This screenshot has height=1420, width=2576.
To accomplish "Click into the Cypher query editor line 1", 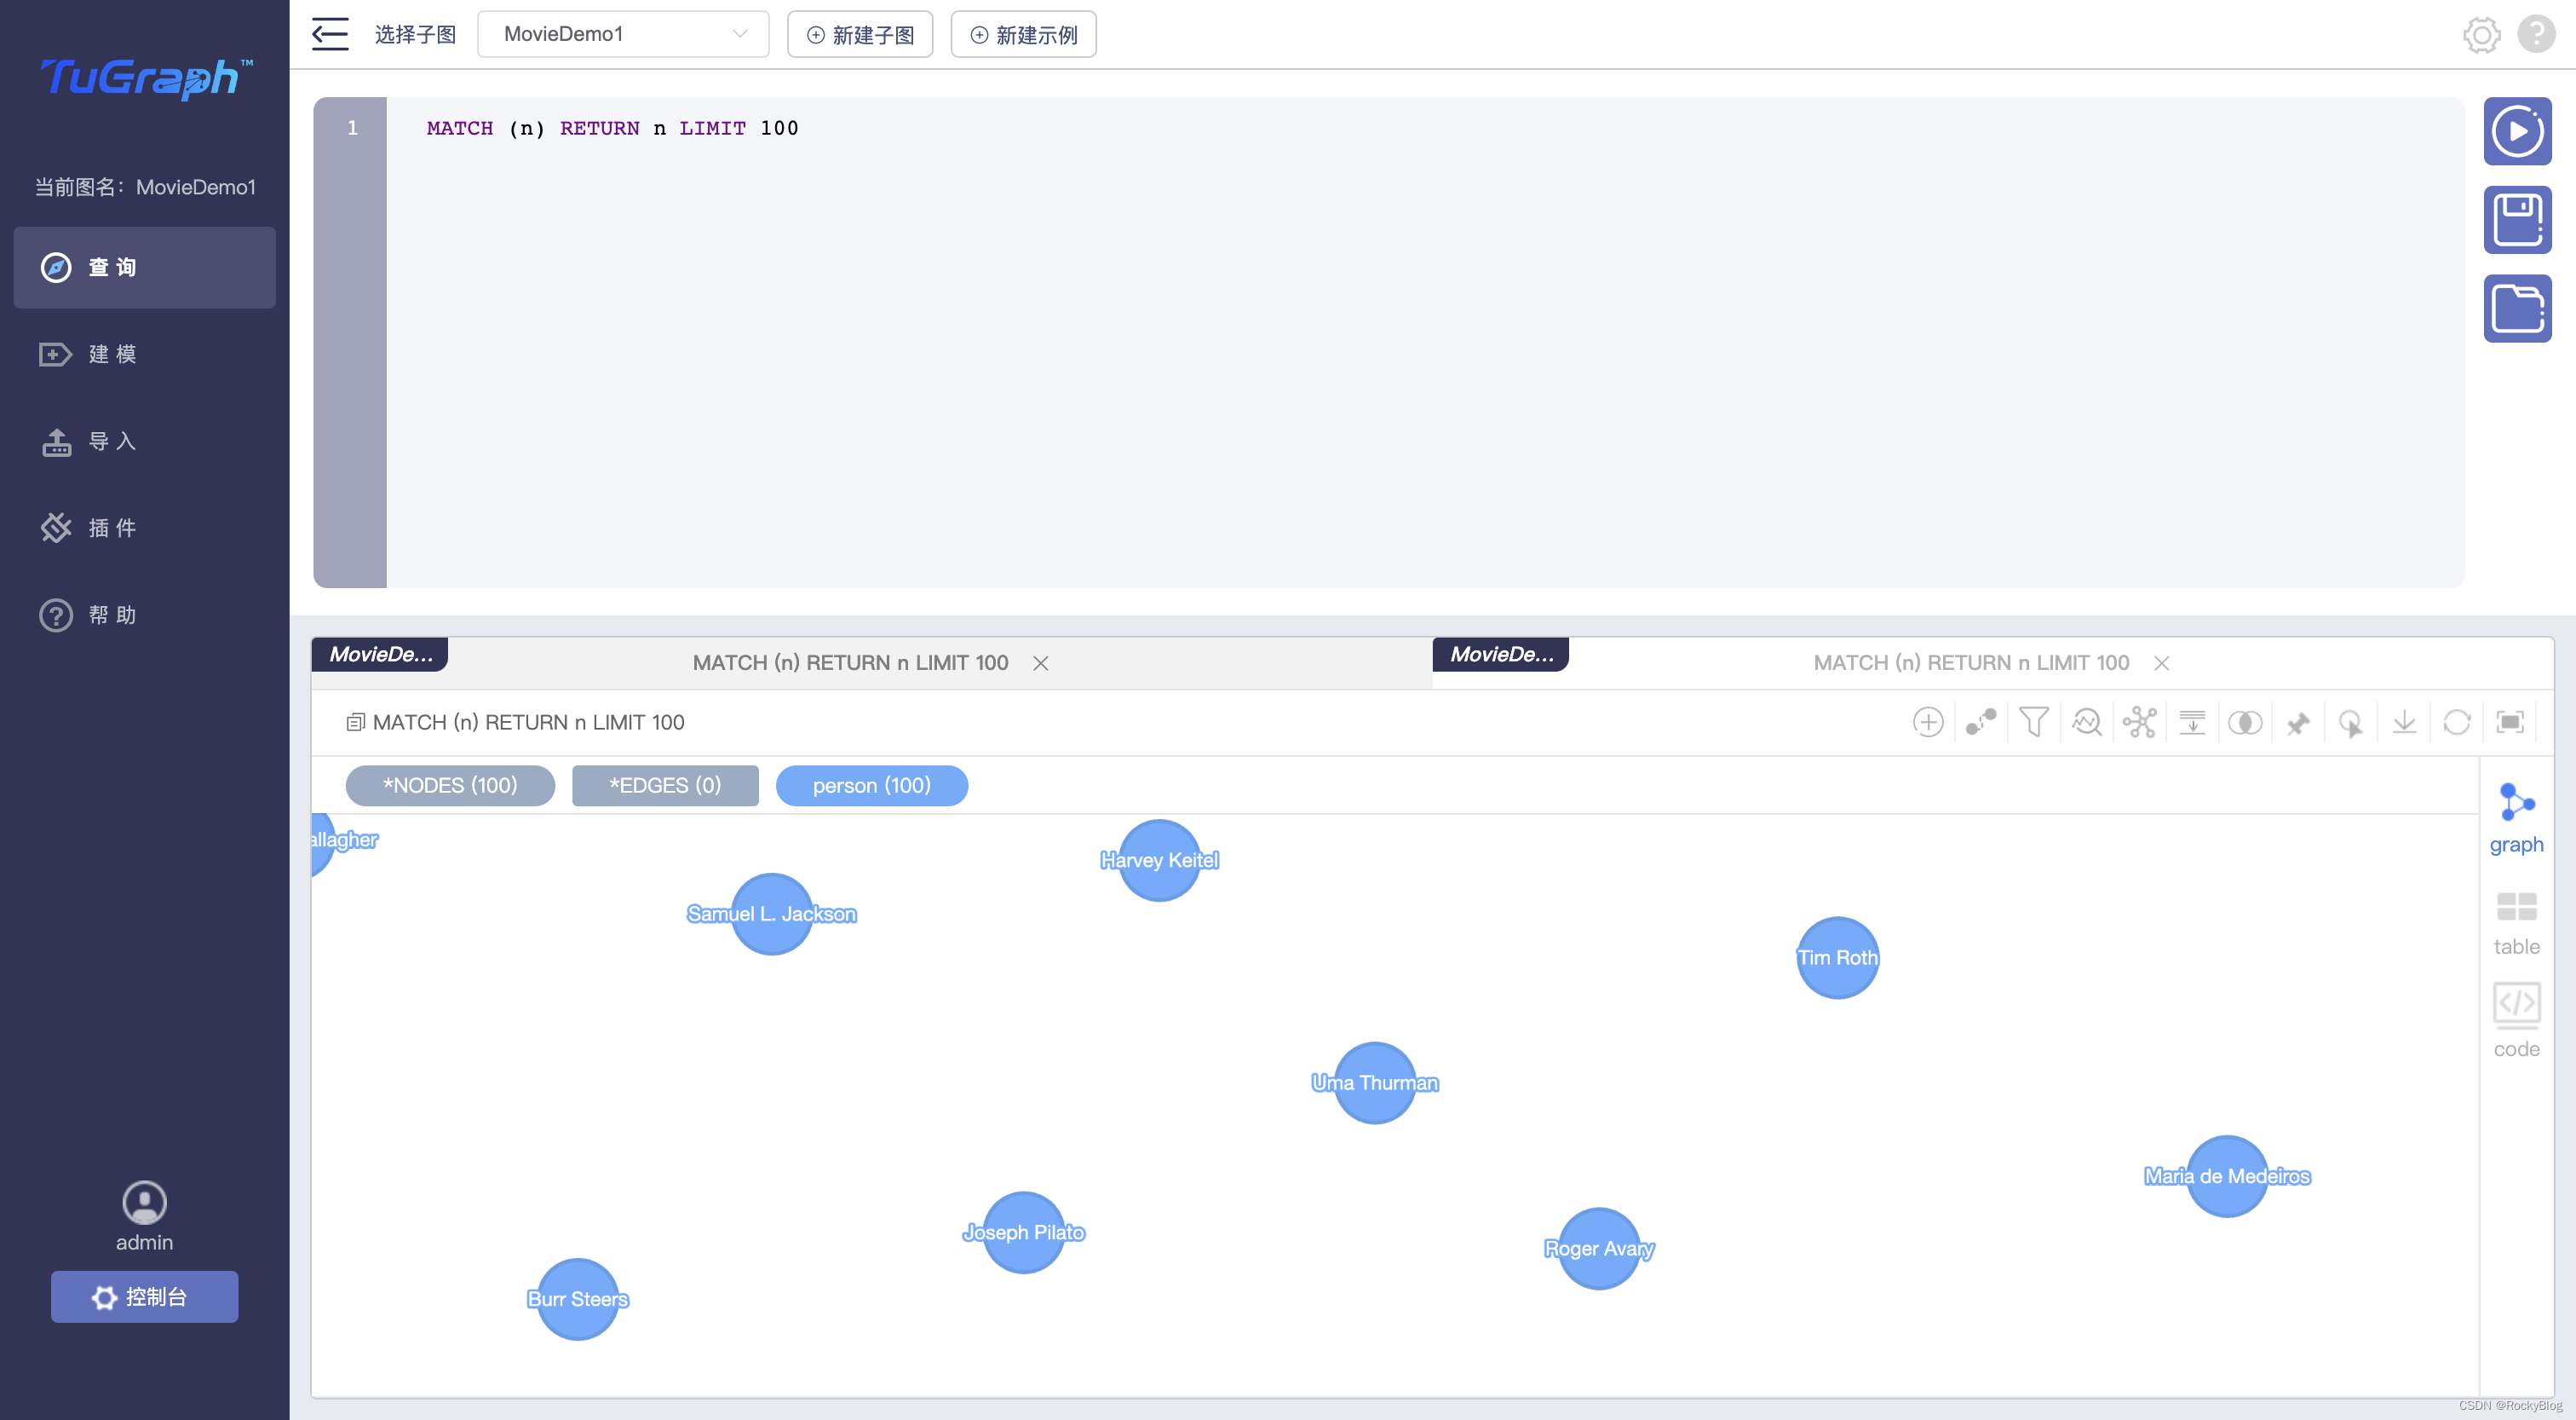I will (1424, 128).
